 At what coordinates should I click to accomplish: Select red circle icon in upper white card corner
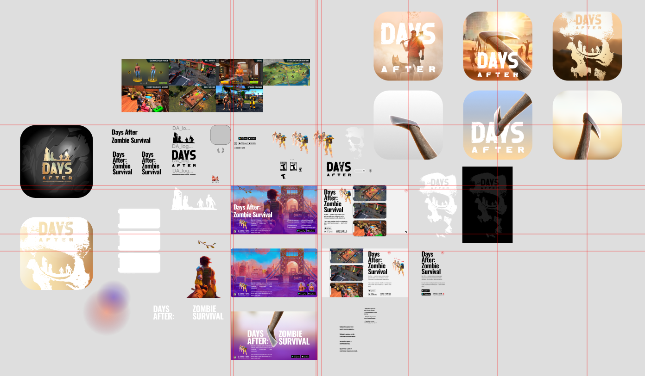click(x=406, y=190)
